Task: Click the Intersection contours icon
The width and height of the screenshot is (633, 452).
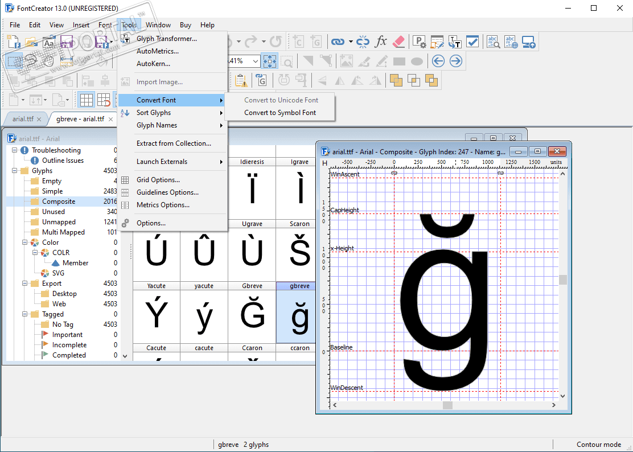Action: [x=414, y=80]
